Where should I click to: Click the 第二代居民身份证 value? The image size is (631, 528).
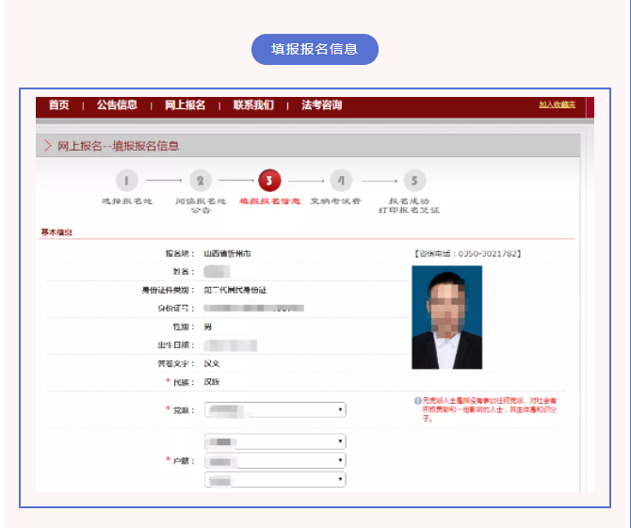[235, 290]
